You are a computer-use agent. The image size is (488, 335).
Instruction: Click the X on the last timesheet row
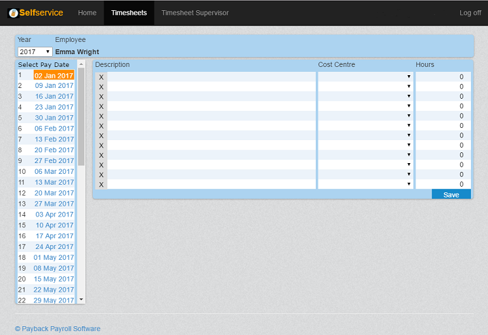click(x=101, y=184)
